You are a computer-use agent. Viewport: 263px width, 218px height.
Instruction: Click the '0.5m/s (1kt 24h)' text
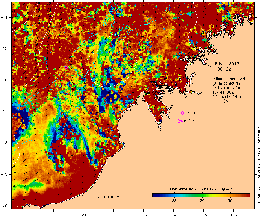226,97
